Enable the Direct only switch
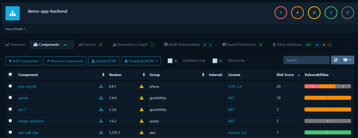This screenshot has height=138, width=358. (x=218, y=61)
